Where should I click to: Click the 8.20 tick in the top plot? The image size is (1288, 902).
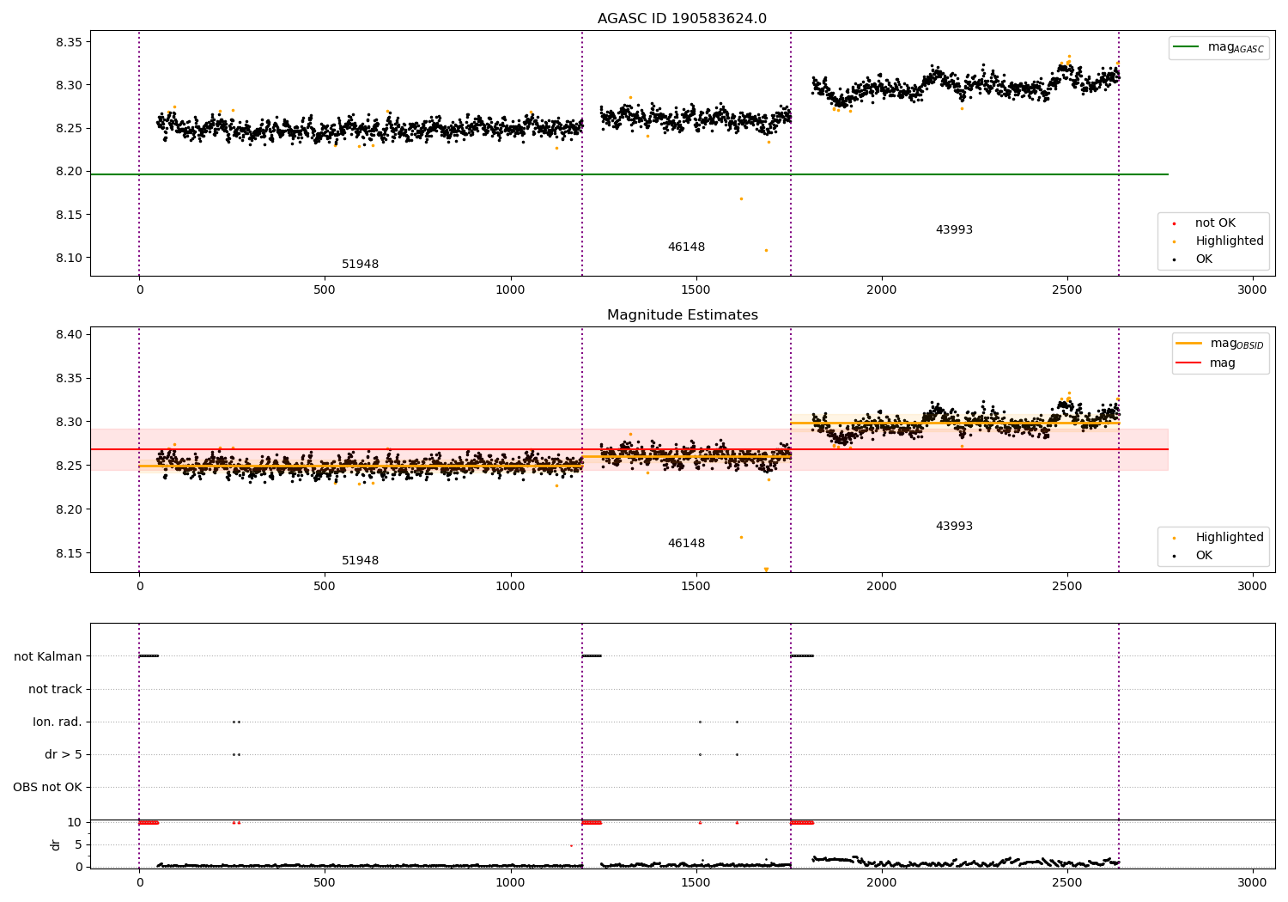pyautogui.click(x=69, y=172)
